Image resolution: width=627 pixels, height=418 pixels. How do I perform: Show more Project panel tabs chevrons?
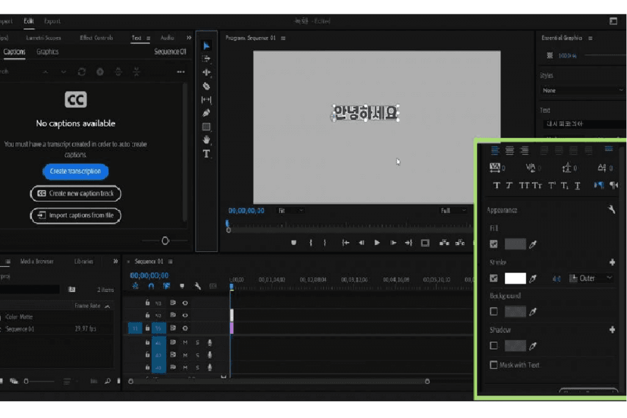[x=115, y=261]
